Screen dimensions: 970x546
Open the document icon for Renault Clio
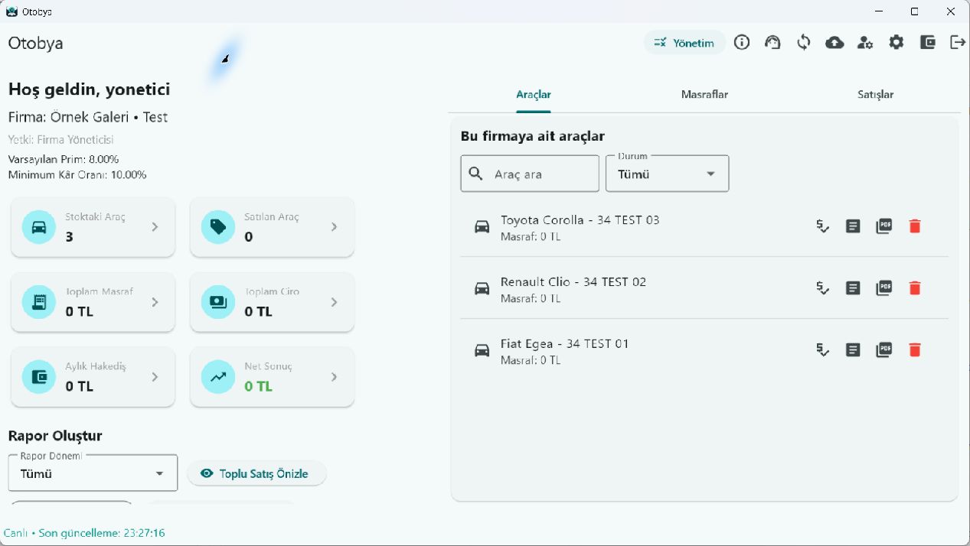pyautogui.click(x=853, y=288)
